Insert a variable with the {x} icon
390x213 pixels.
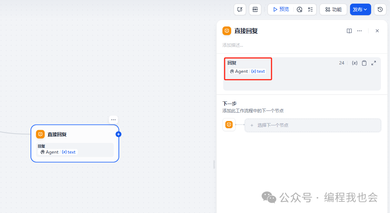[x=355, y=63]
